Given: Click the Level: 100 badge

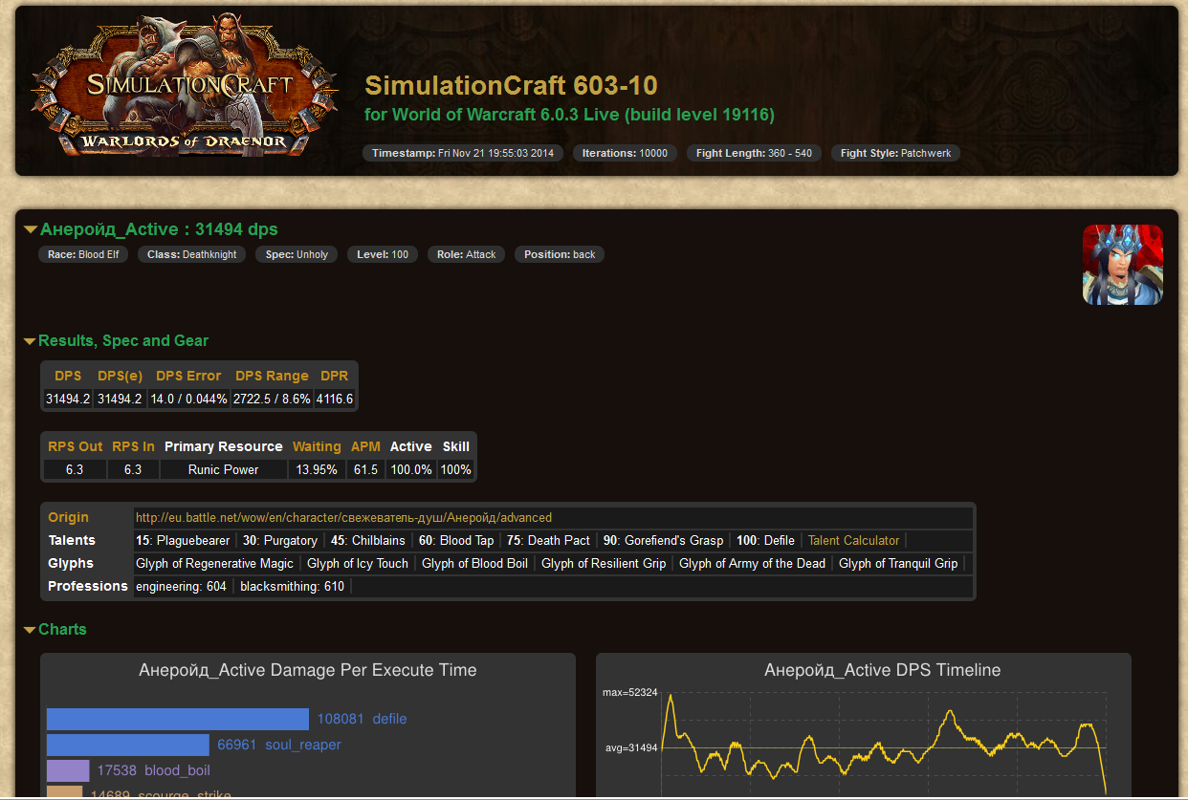Looking at the screenshot, I should pos(383,254).
